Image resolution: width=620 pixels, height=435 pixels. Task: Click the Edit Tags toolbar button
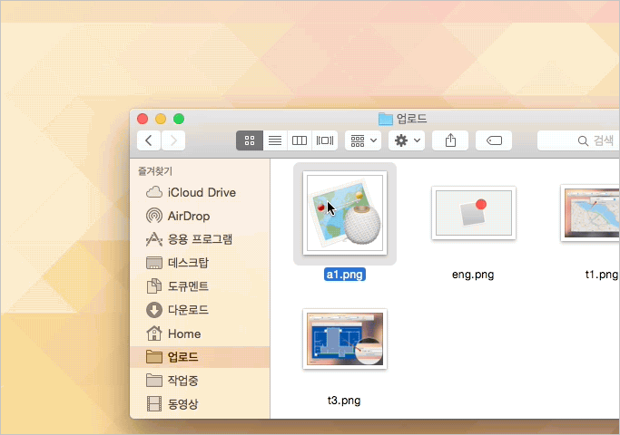tap(494, 140)
